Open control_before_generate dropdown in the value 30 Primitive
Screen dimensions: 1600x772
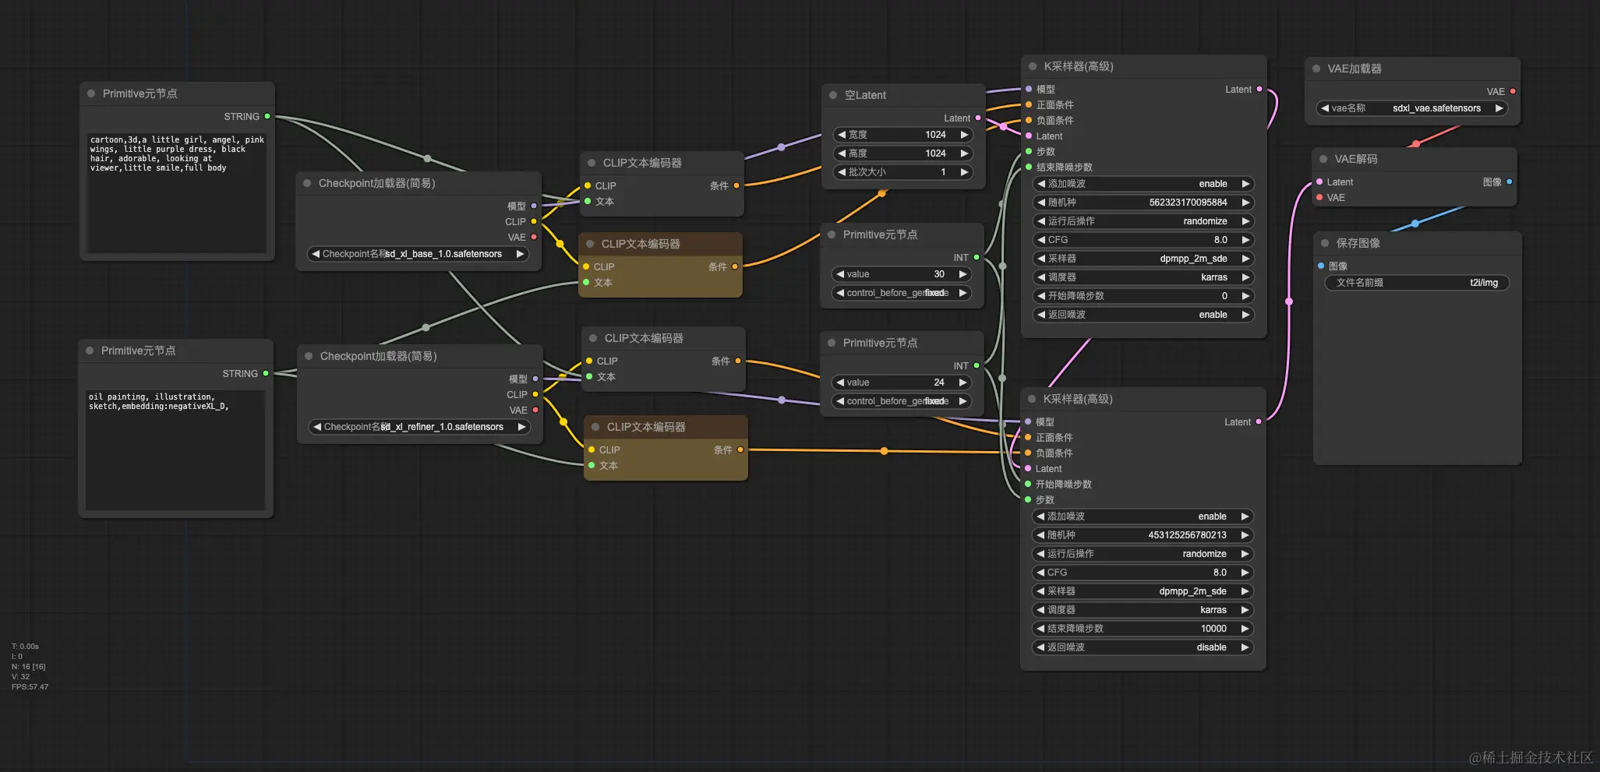point(902,293)
